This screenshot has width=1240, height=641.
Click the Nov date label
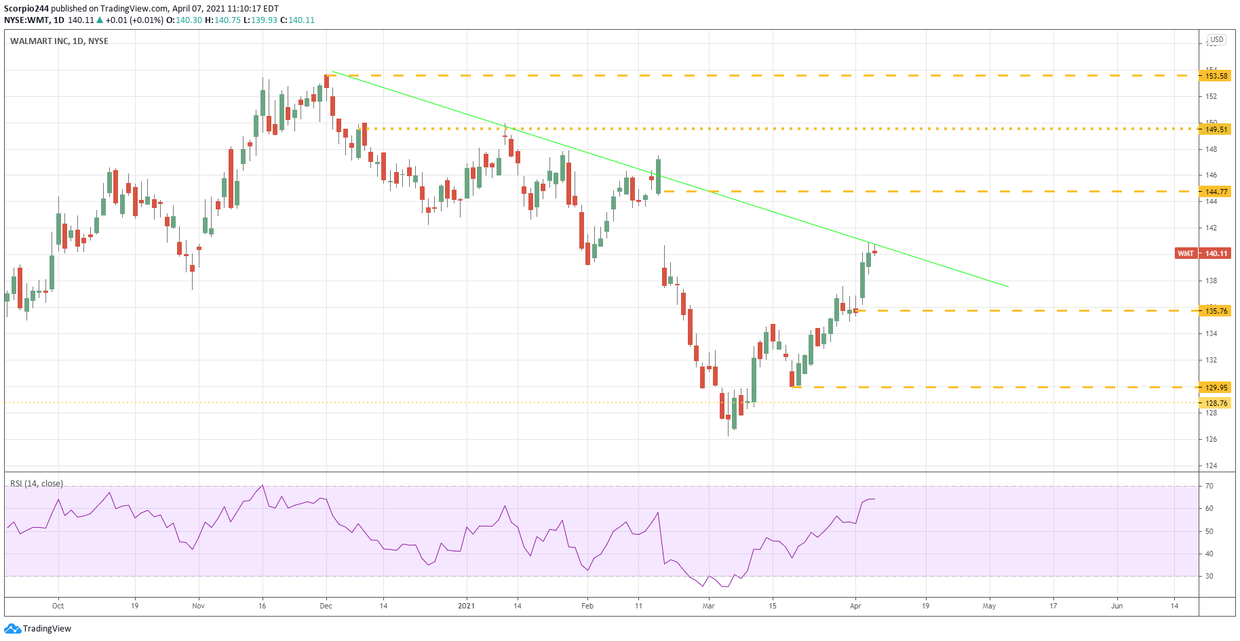pyautogui.click(x=198, y=606)
